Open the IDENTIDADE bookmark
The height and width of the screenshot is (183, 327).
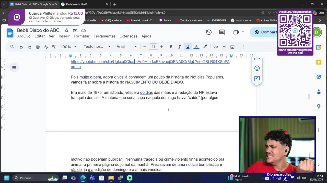(217, 20)
